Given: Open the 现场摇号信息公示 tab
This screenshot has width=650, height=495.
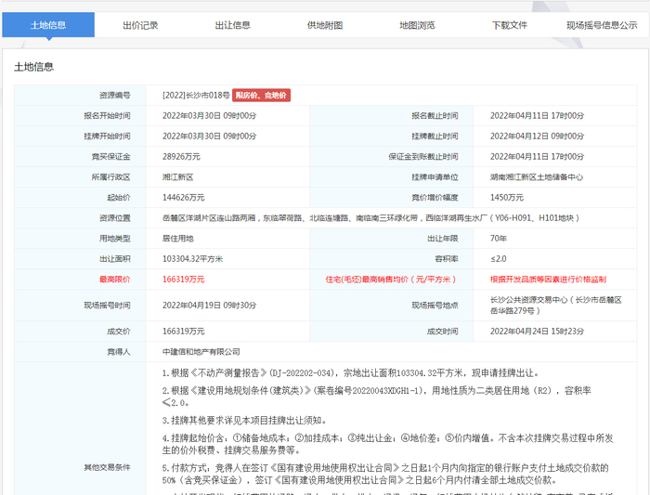Looking at the screenshot, I should click(x=602, y=25).
